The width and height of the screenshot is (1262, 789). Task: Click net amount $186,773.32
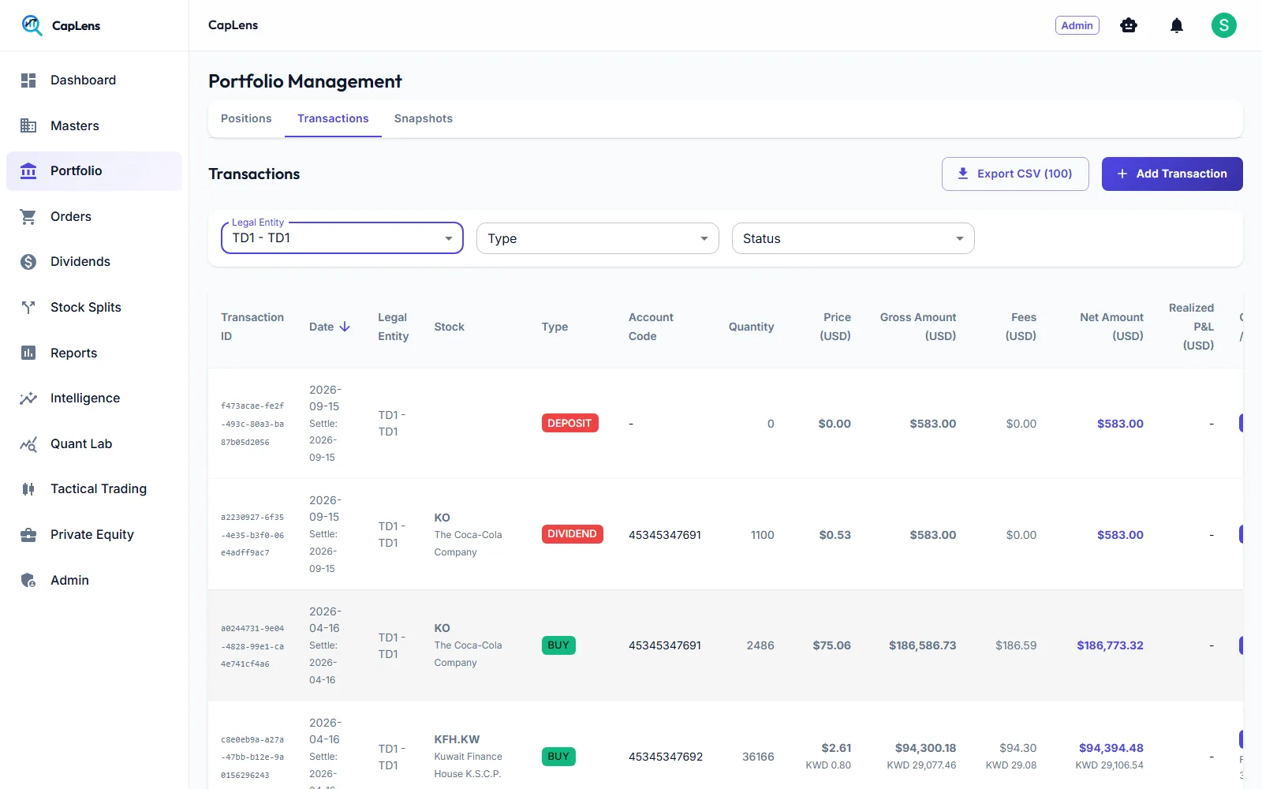click(x=1110, y=645)
